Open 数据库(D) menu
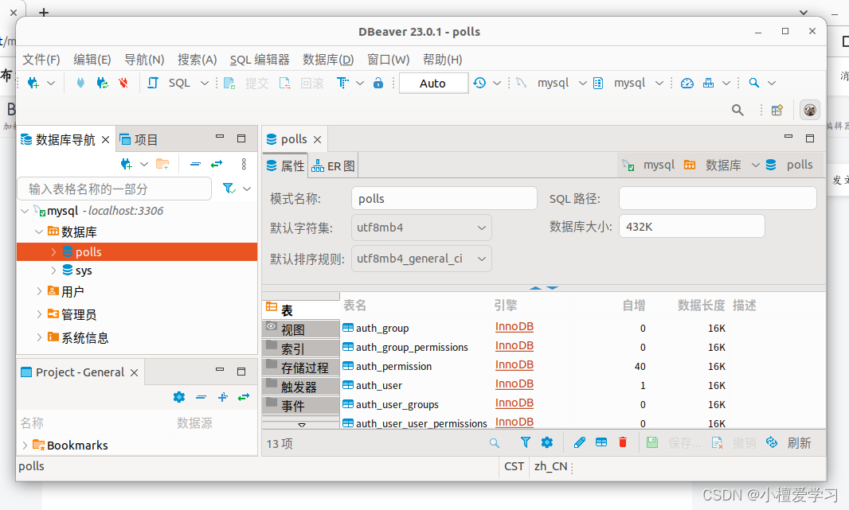Viewport: 849px width, 510px height. pyautogui.click(x=328, y=60)
